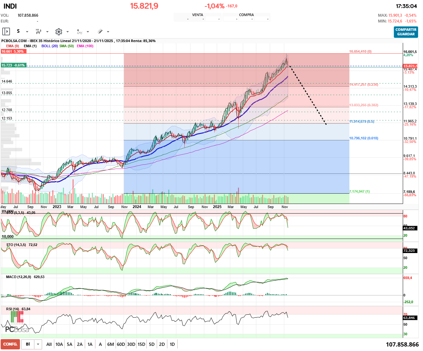The height and width of the screenshot is (351, 423).
Task: Select the 6M time range
Action: tap(110, 344)
